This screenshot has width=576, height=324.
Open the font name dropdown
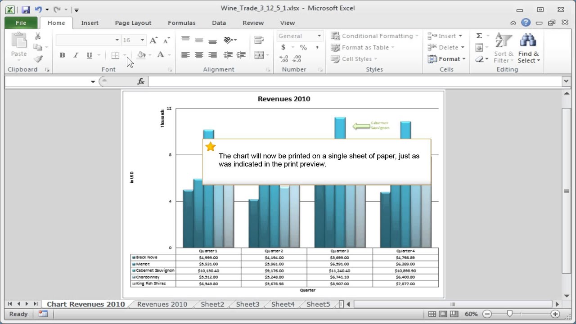(117, 40)
